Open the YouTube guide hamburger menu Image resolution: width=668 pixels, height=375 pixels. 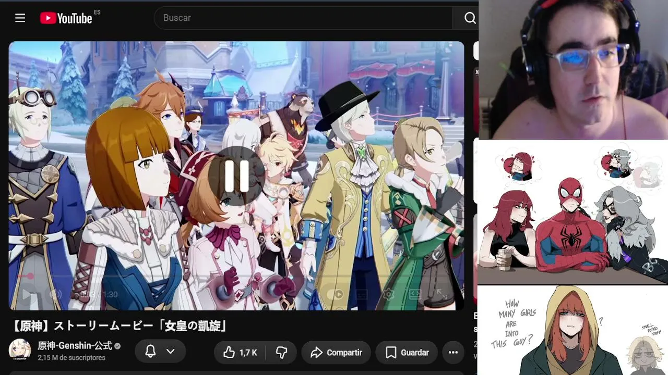click(20, 18)
